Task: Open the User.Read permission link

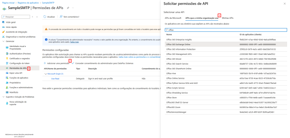Action: pos(55,79)
